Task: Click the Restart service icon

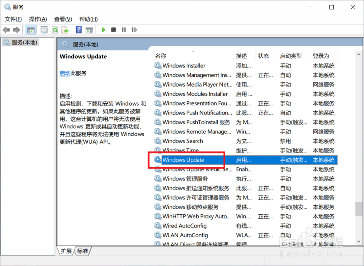Action: point(134,30)
